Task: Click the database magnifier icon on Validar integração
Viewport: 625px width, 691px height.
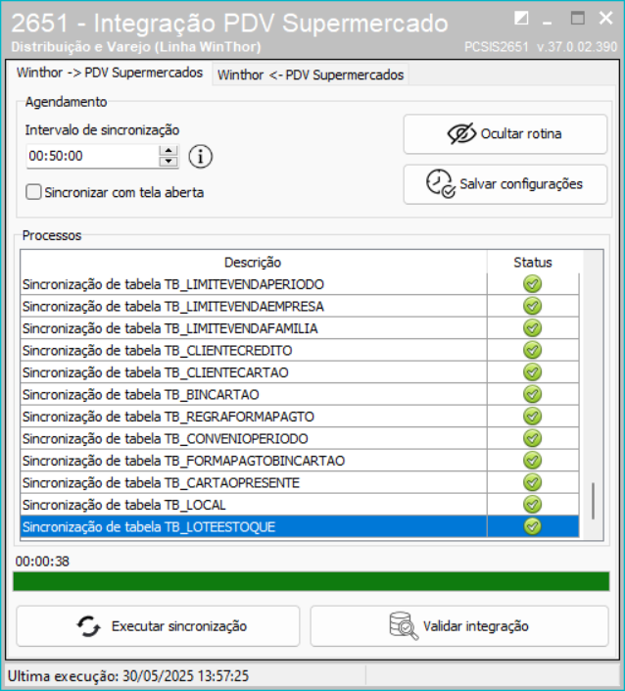Action: 404,625
